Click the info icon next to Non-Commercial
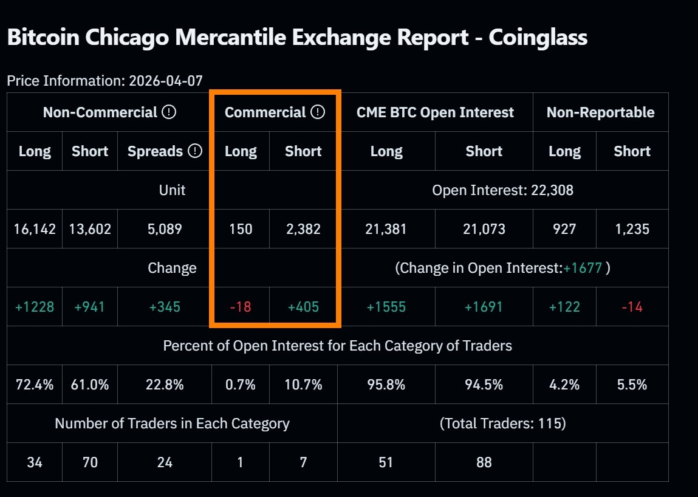698x497 pixels. 169,112
